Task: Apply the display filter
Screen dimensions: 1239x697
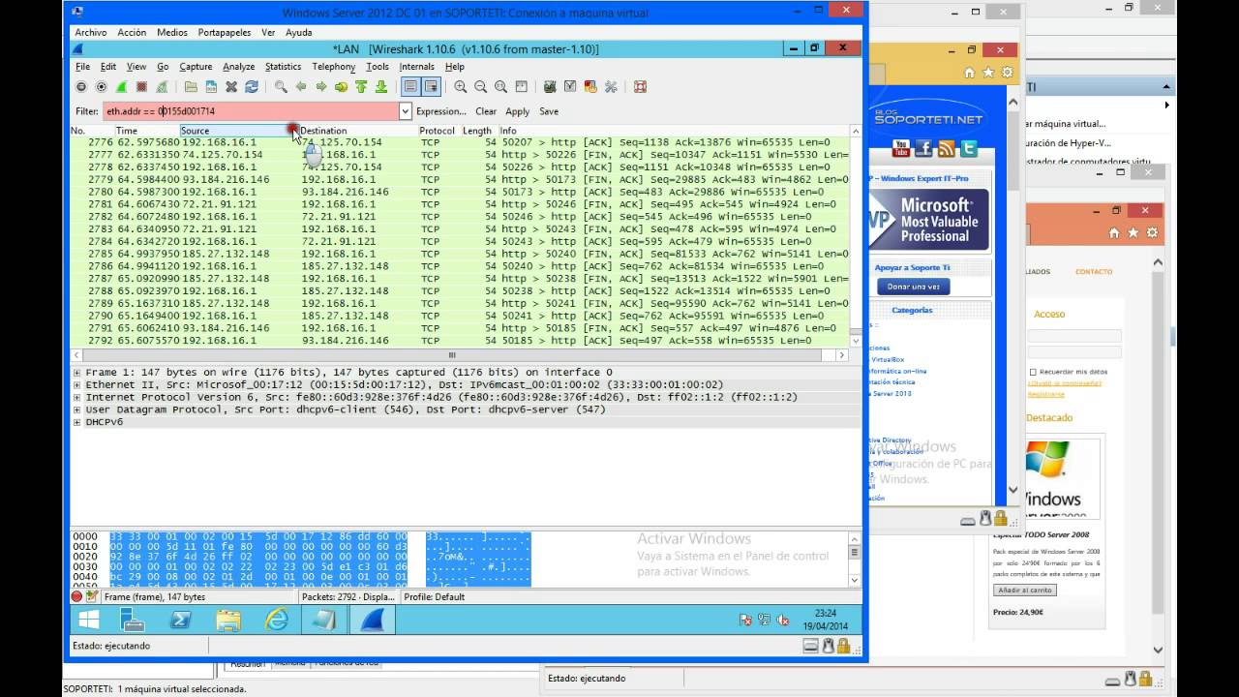Action: (518, 111)
